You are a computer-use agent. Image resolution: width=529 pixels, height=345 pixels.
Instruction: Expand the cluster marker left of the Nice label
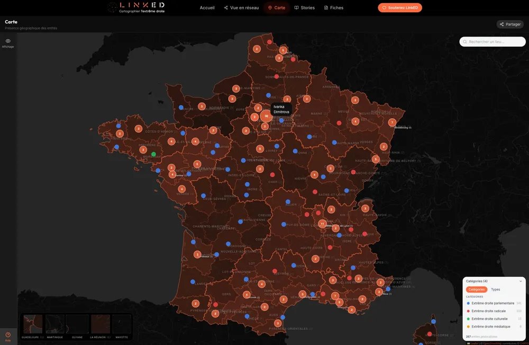point(379,291)
